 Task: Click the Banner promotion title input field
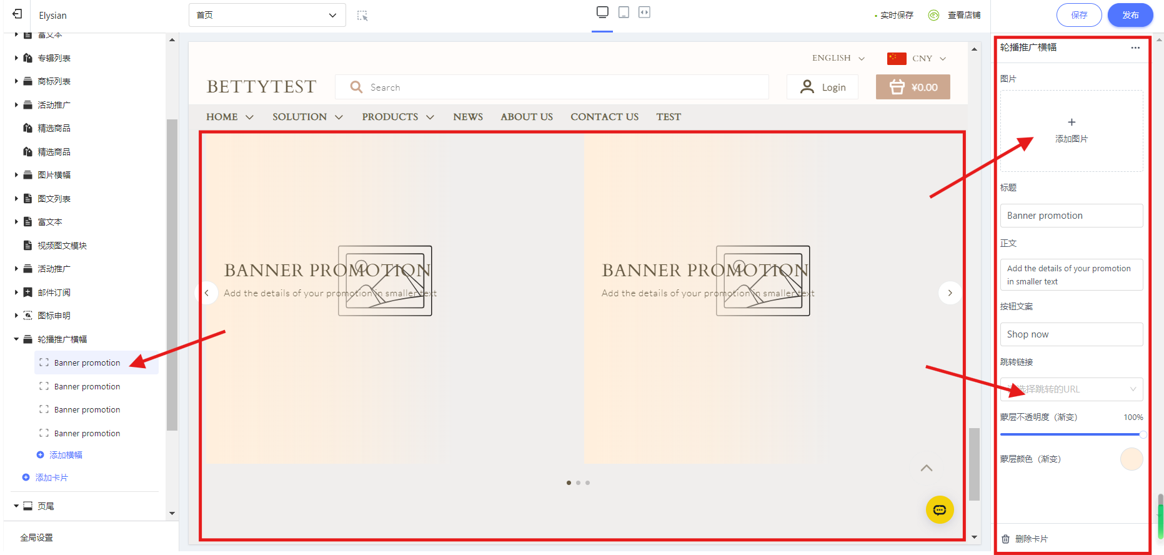[1071, 216]
